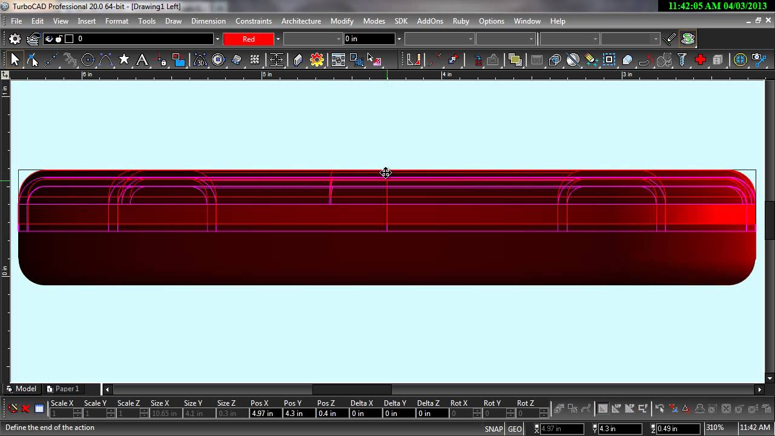Open the Dimension menu
The image size is (775, 436).
[x=208, y=21]
